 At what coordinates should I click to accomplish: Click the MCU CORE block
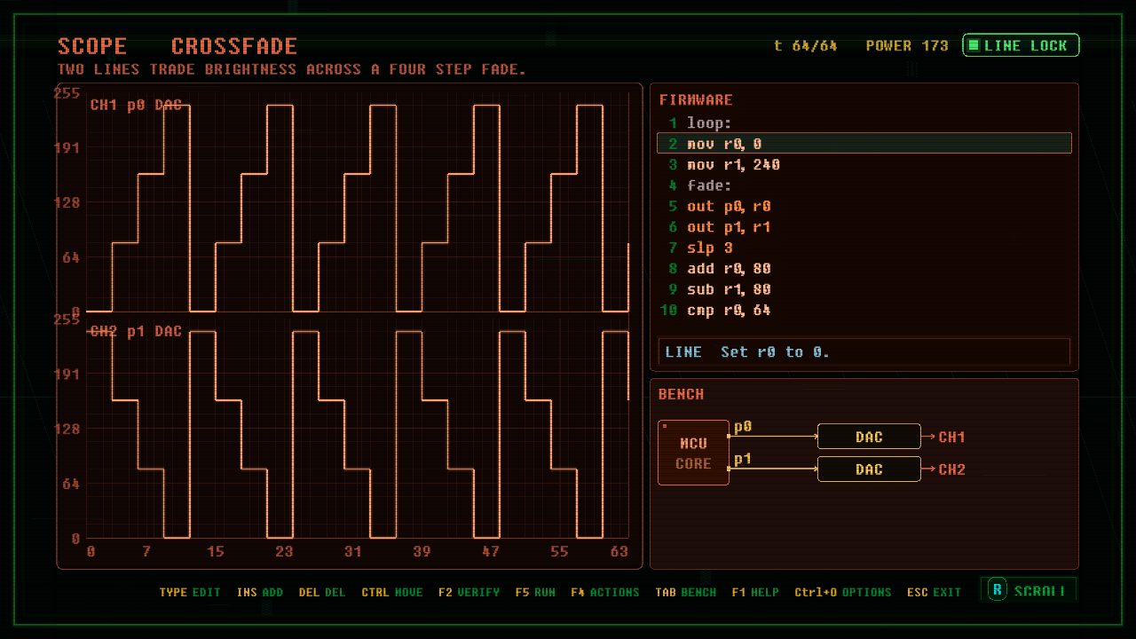pos(693,453)
